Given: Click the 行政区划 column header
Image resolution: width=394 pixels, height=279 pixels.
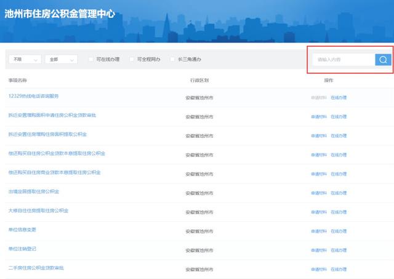Looking at the screenshot, I should (x=199, y=81).
